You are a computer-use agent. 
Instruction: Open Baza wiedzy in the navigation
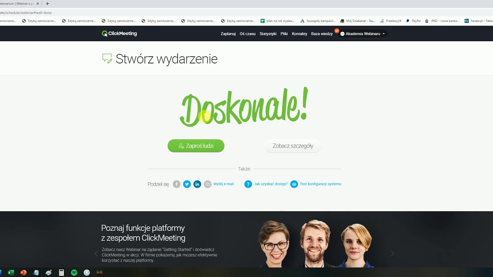(322, 34)
